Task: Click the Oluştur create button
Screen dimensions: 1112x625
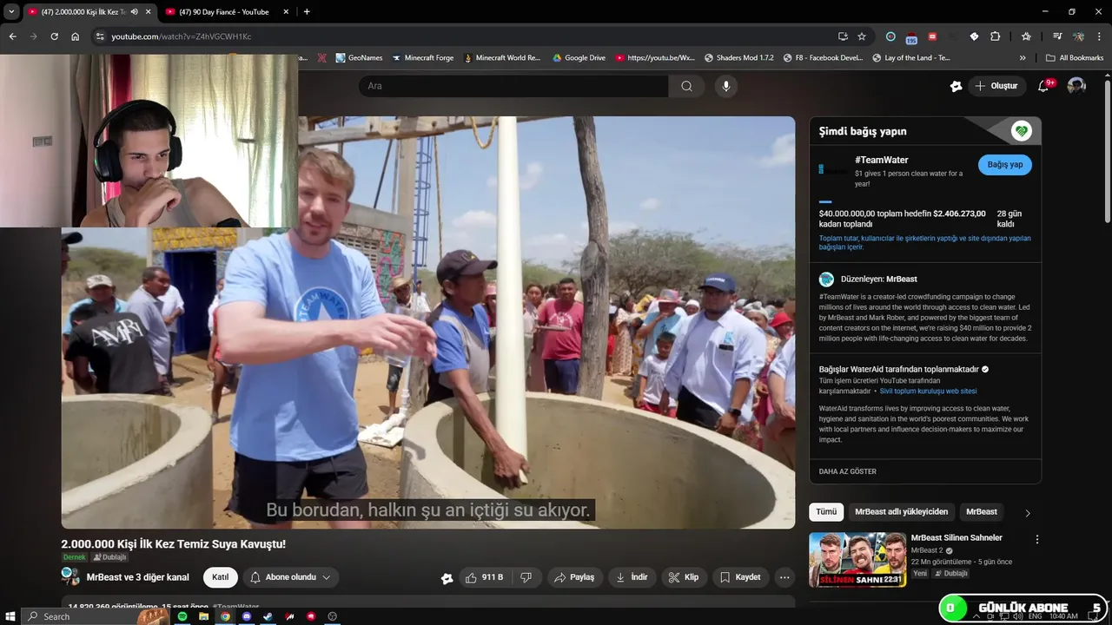Action: (x=997, y=86)
